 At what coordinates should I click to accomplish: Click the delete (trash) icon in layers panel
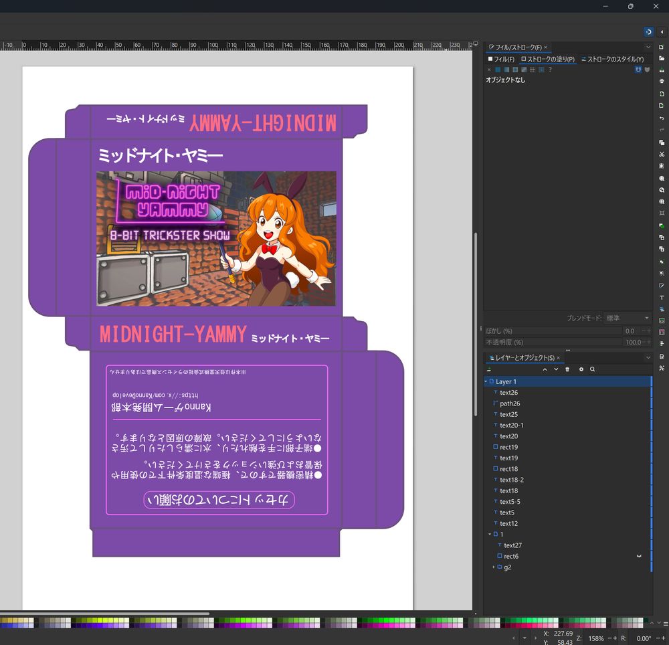point(567,369)
